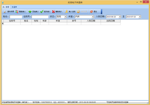
Task: Click status bar QQ number text
Action: tap(60, 102)
